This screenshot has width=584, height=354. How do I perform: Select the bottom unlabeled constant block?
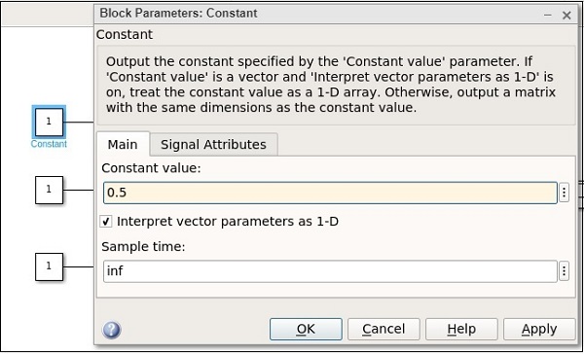(50, 266)
